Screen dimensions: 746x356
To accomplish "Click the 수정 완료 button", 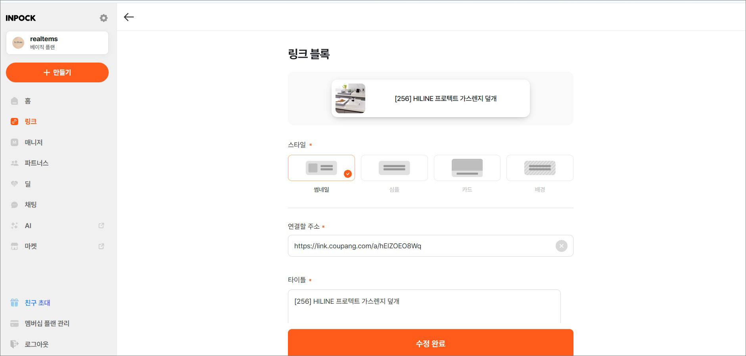I will (x=431, y=343).
